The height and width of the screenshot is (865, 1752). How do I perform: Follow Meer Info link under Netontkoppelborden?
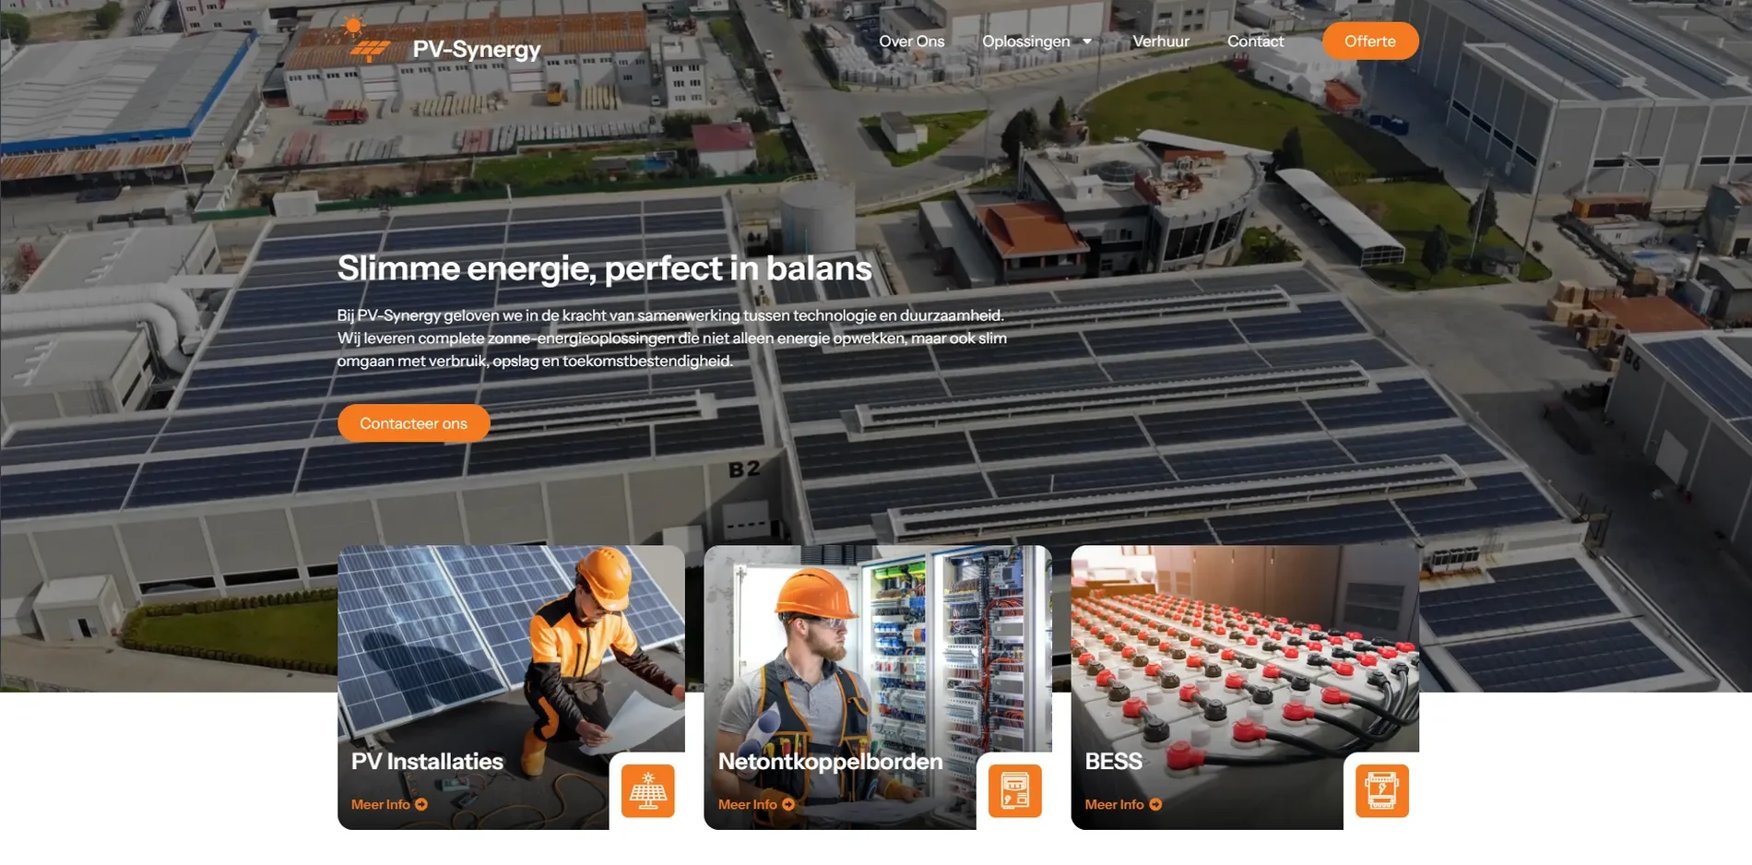point(748,804)
